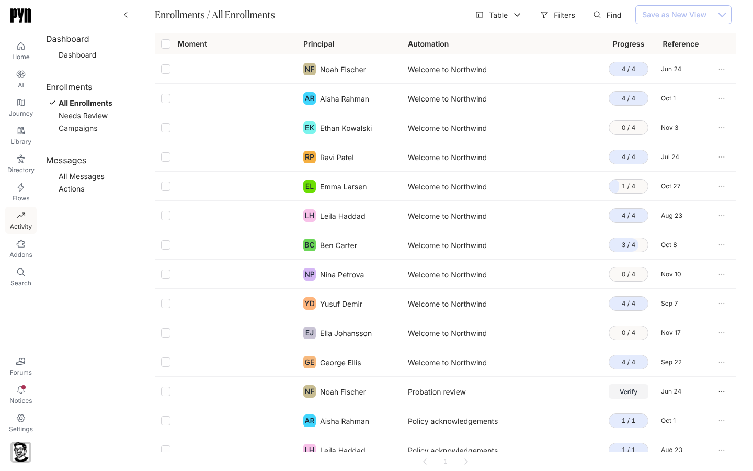Open Actions under Messages

click(72, 189)
